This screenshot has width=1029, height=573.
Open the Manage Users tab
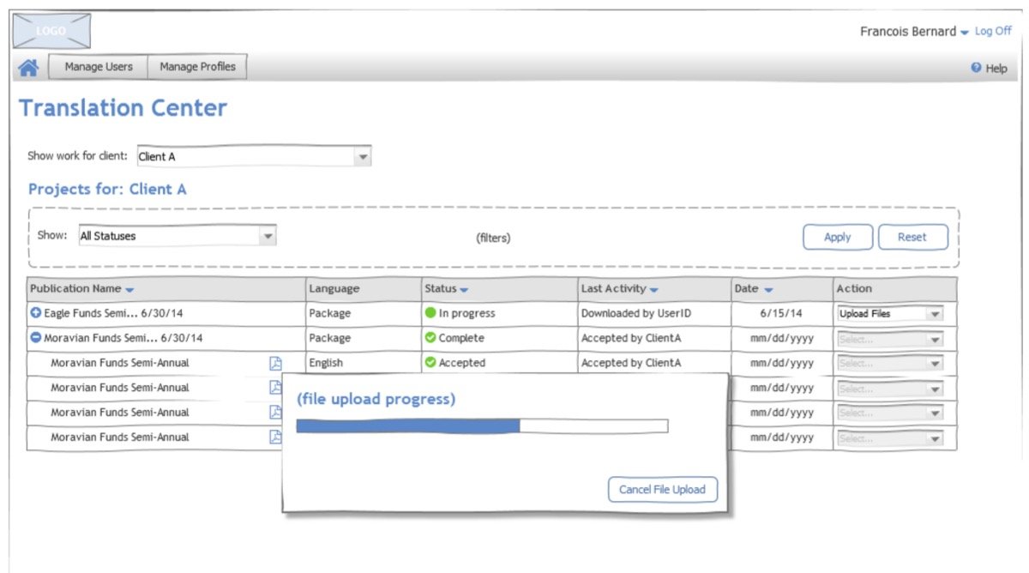coord(99,67)
